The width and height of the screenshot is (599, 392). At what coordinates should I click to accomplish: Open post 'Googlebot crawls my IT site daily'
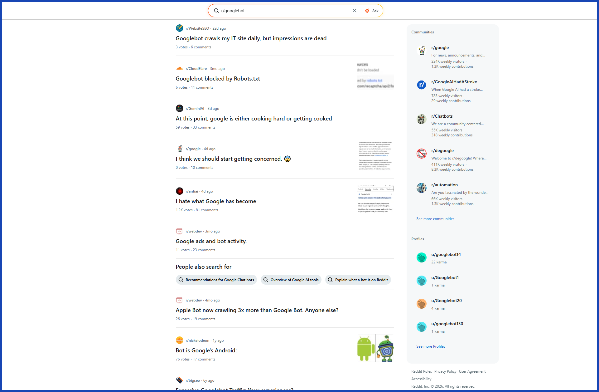click(251, 38)
